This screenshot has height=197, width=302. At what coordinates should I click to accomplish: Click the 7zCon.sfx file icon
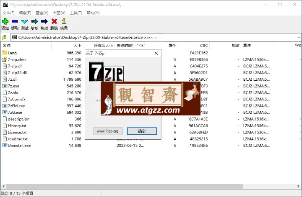point(5,99)
